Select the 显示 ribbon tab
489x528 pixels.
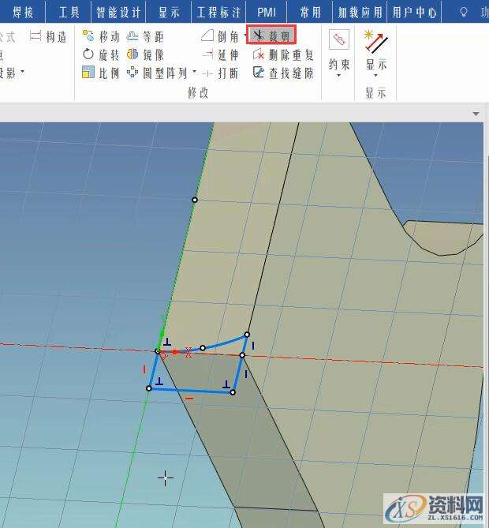point(169,13)
